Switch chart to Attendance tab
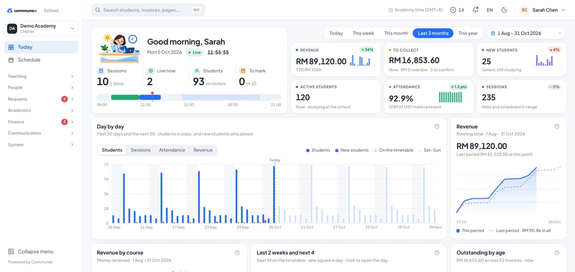575x272 pixels. click(x=172, y=150)
